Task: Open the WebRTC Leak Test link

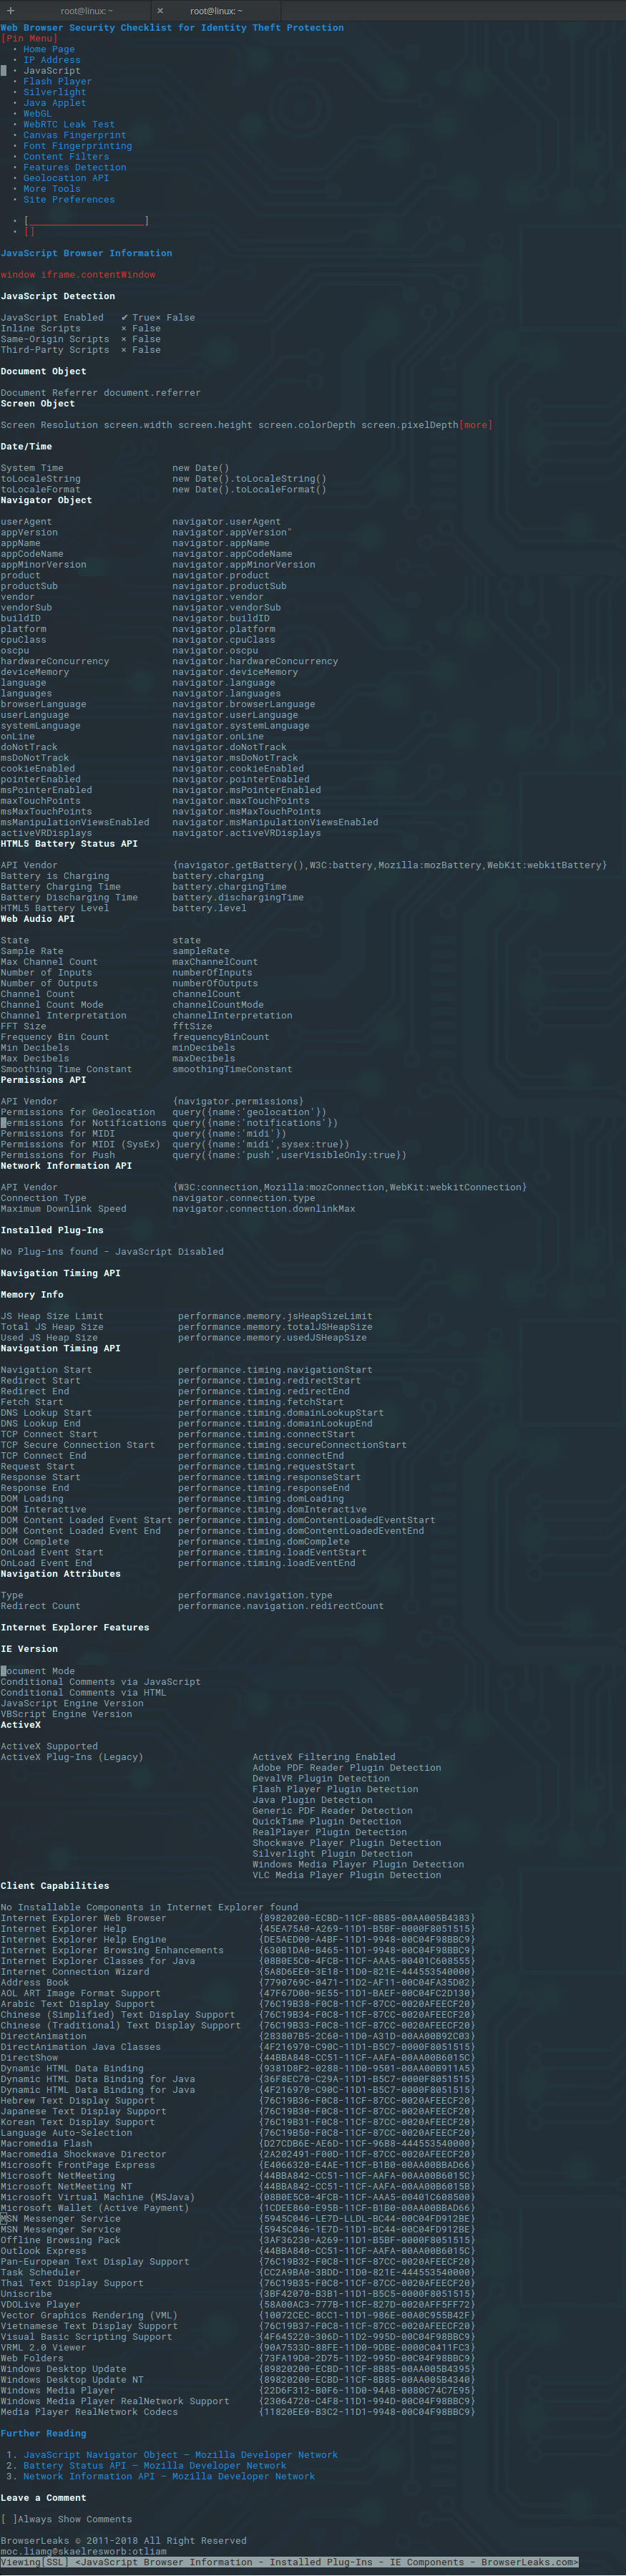Action: [69, 124]
